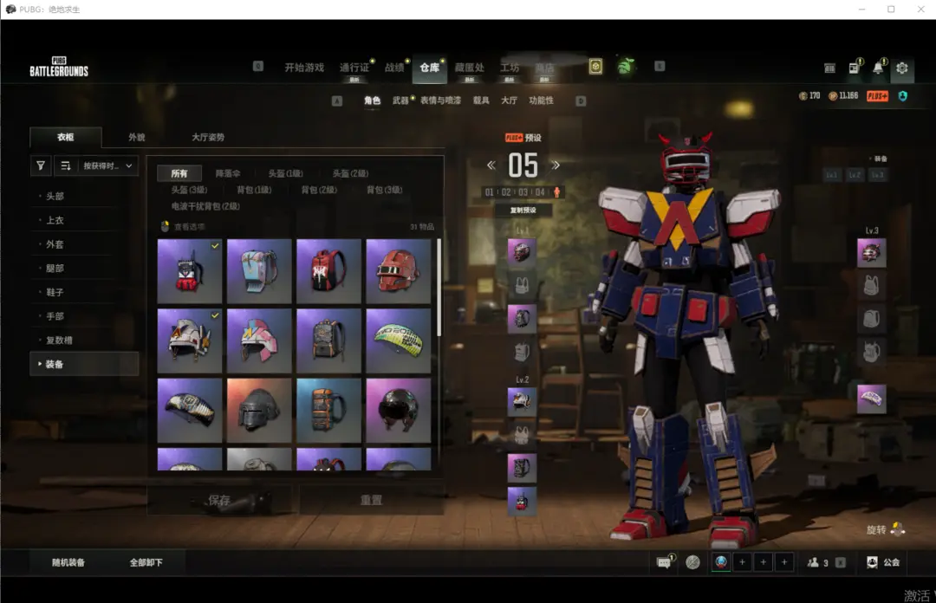Filter by 所有 items
Image resolution: width=936 pixels, height=603 pixels.
tap(179, 173)
